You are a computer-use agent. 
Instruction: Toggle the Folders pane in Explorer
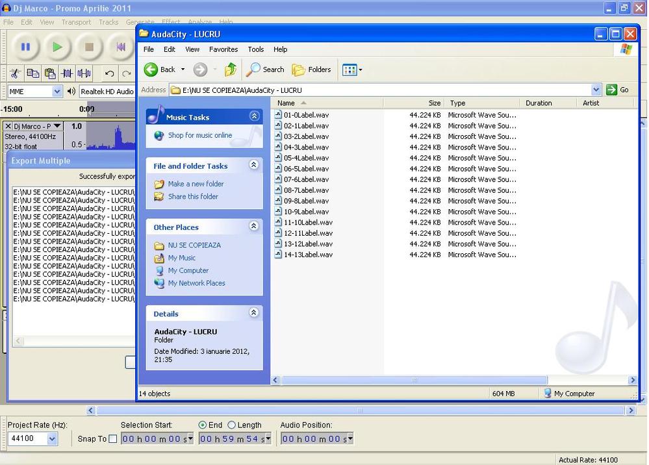click(311, 69)
